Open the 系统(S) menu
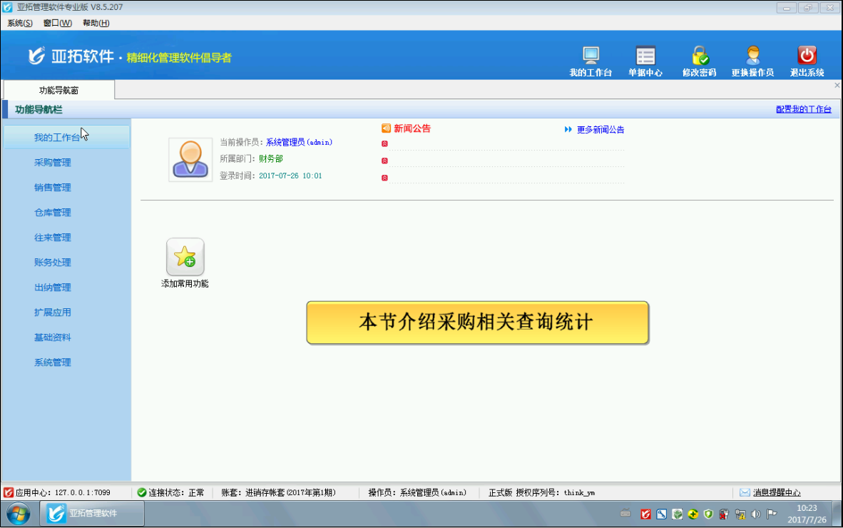 (20, 23)
